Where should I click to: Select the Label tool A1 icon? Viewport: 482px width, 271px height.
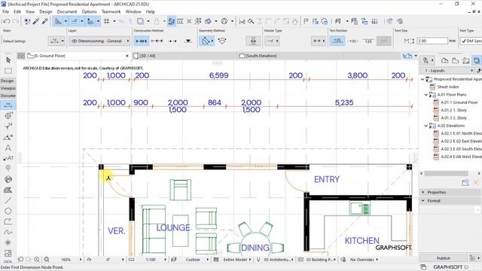pyautogui.click(x=8, y=158)
